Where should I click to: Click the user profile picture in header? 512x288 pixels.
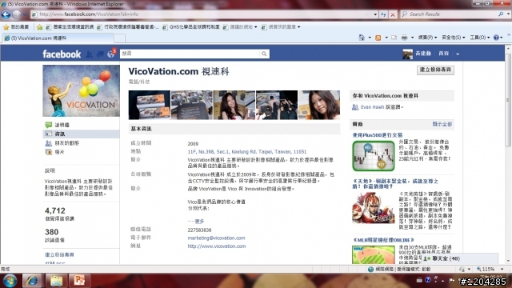click(407, 54)
